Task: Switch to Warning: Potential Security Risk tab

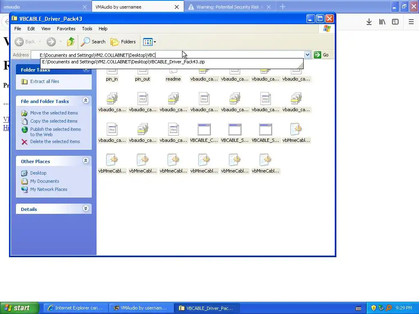Action: click(227, 7)
